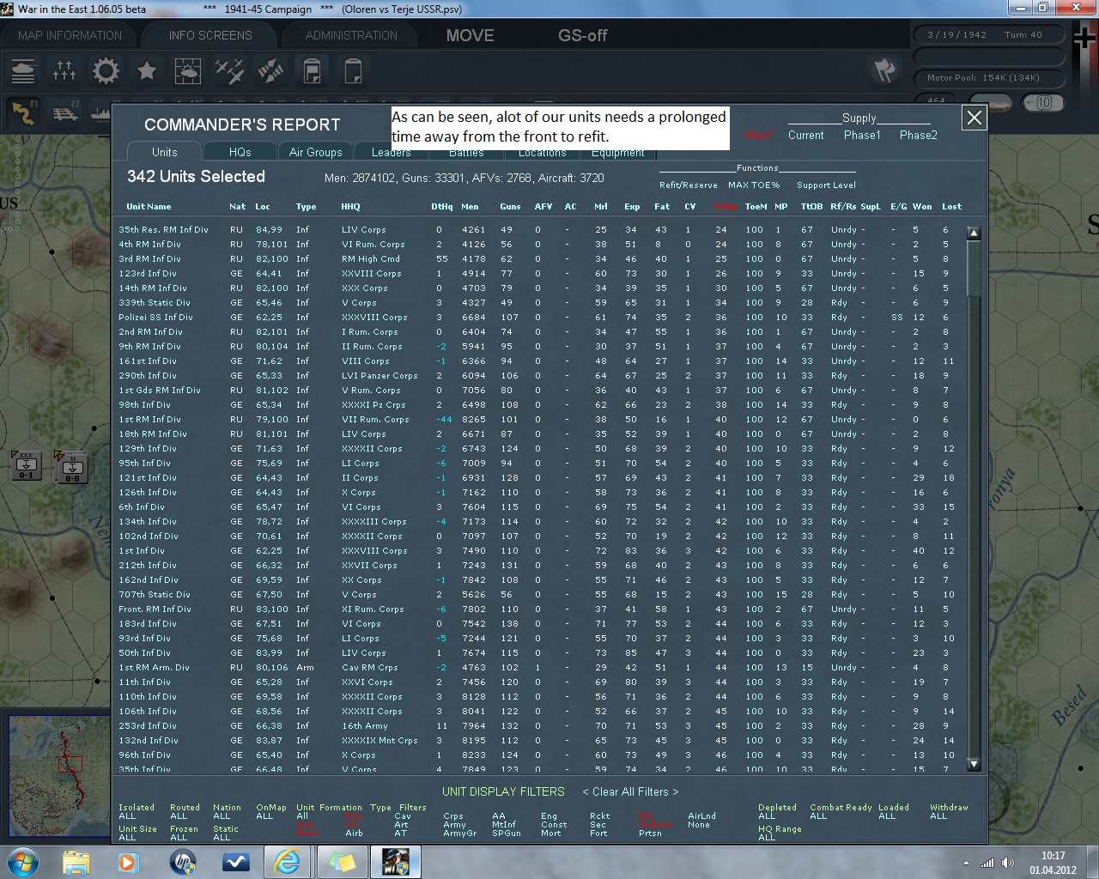Close the Commander's Report window
The height and width of the screenshot is (879, 1099).
tap(974, 118)
